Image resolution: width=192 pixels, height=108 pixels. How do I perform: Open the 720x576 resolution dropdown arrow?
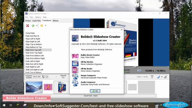click(56, 77)
